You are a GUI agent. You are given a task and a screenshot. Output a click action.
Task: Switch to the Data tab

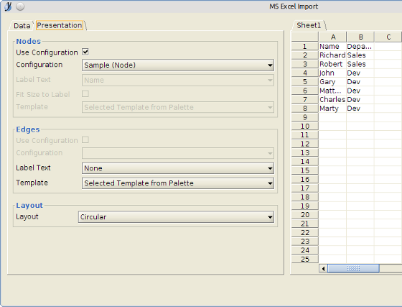click(22, 25)
